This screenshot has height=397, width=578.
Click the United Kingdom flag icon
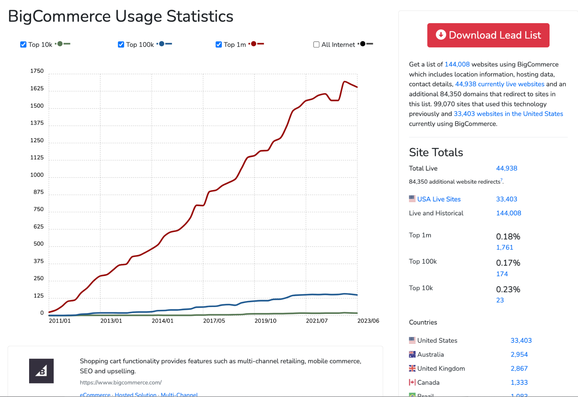pyautogui.click(x=412, y=368)
